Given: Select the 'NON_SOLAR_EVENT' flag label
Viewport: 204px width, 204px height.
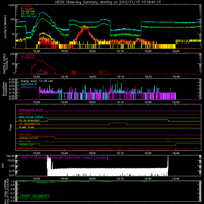Looking at the screenshot, I should [x=31, y=117].
